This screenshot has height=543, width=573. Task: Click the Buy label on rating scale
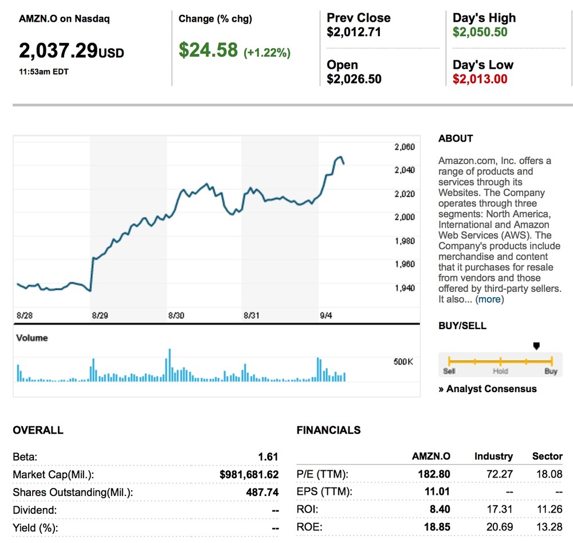(551, 371)
